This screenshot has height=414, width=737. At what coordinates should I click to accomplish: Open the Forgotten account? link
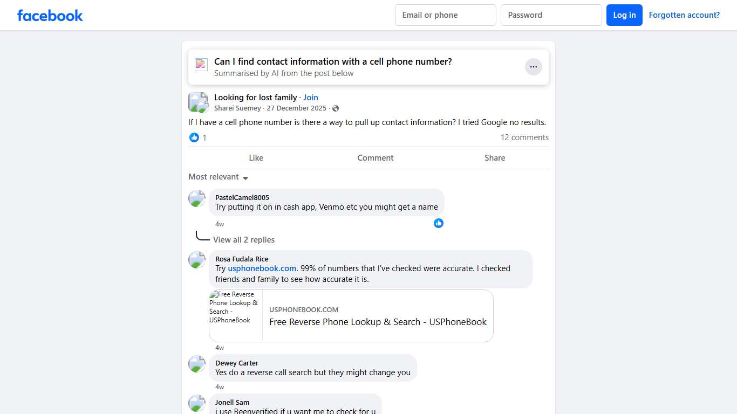[684, 15]
